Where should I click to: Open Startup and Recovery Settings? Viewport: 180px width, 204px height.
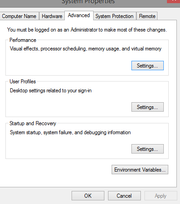coord(148,149)
